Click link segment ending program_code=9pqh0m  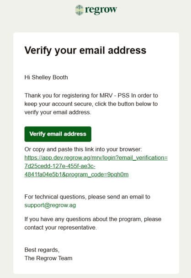tap(76, 174)
